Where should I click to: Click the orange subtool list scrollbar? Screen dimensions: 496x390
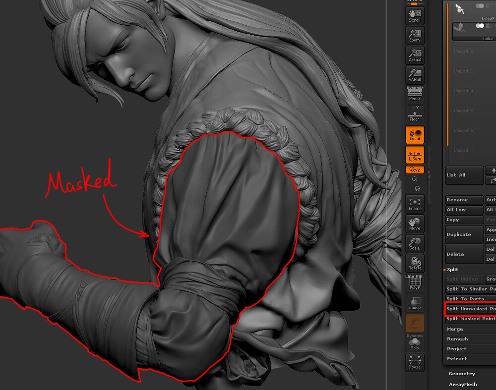click(x=448, y=74)
